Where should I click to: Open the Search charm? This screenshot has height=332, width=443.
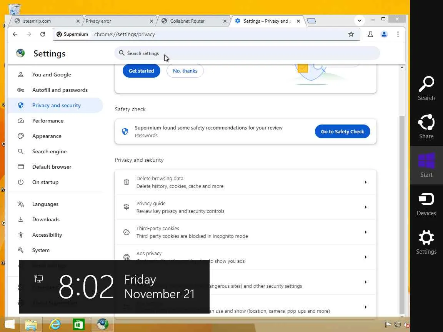(x=426, y=88)
